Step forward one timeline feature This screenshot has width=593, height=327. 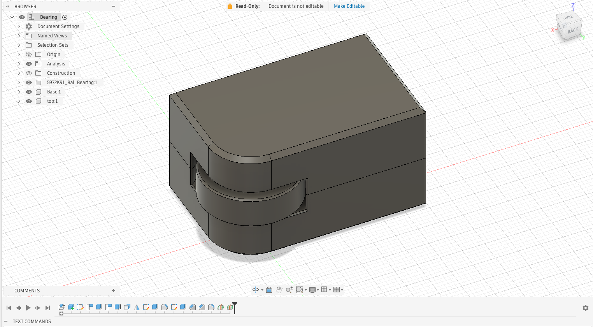(38, 308)
